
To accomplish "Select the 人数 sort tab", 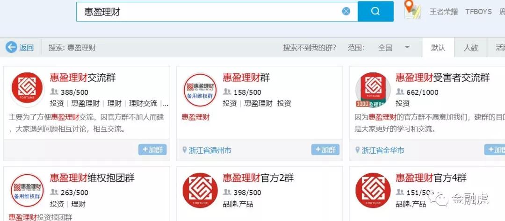I will (x=470, y=48).
